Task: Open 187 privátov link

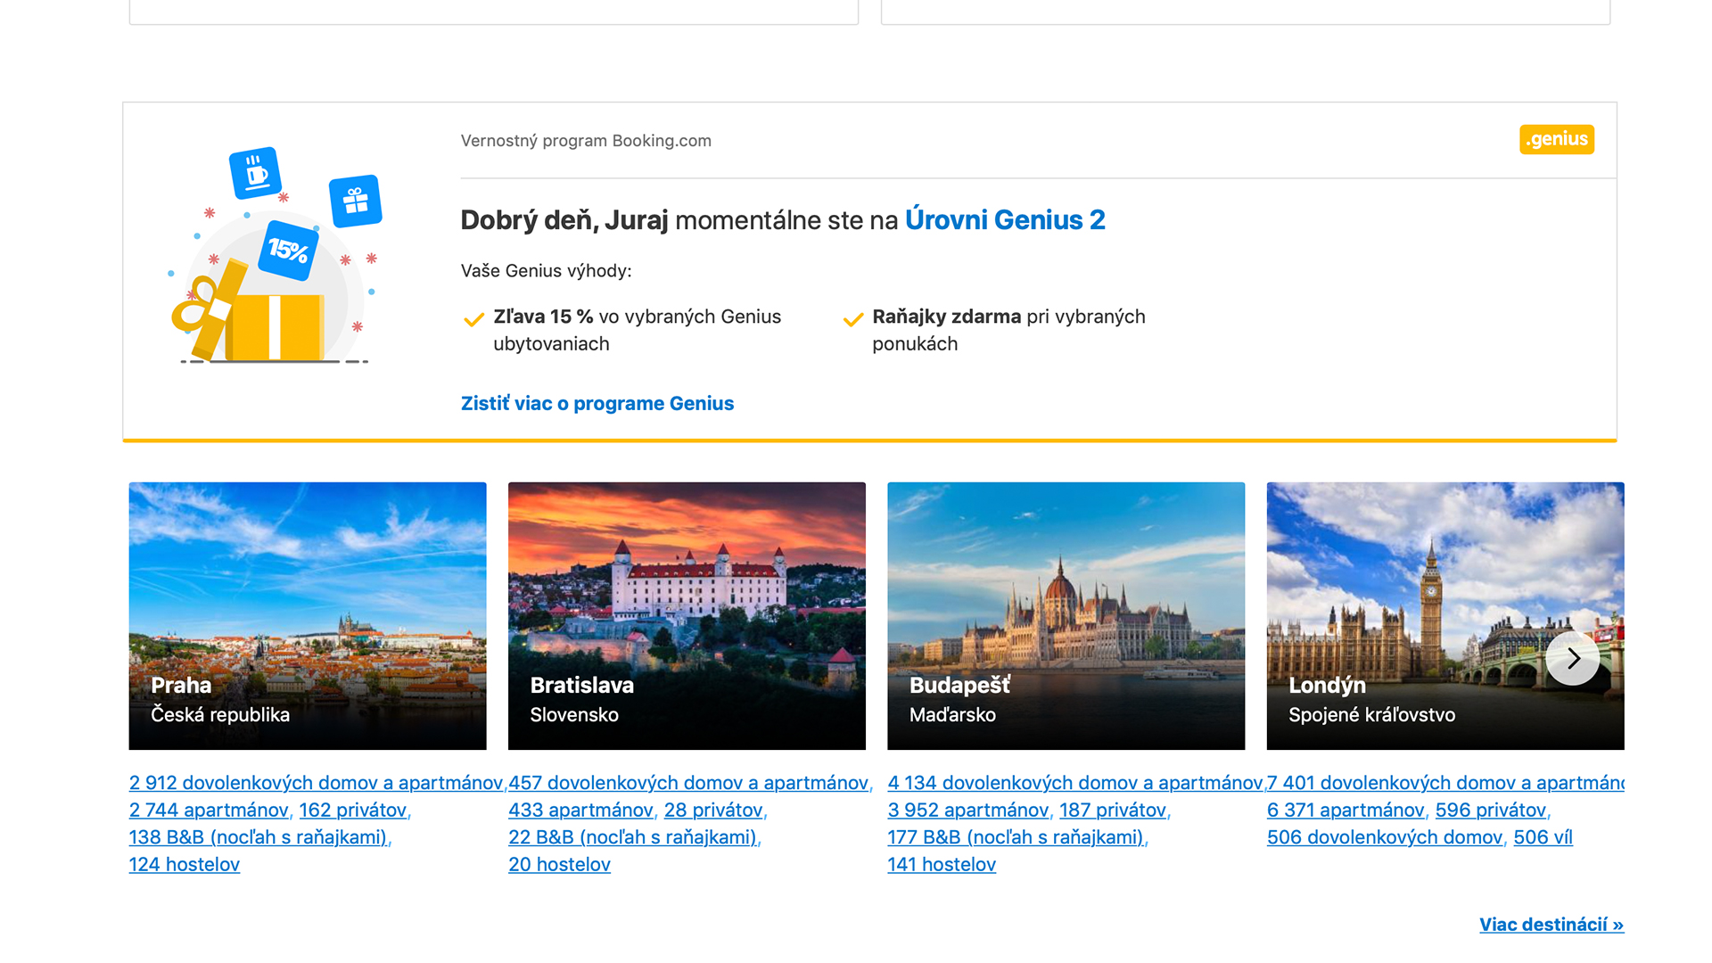Action: tap(1113, 811)
